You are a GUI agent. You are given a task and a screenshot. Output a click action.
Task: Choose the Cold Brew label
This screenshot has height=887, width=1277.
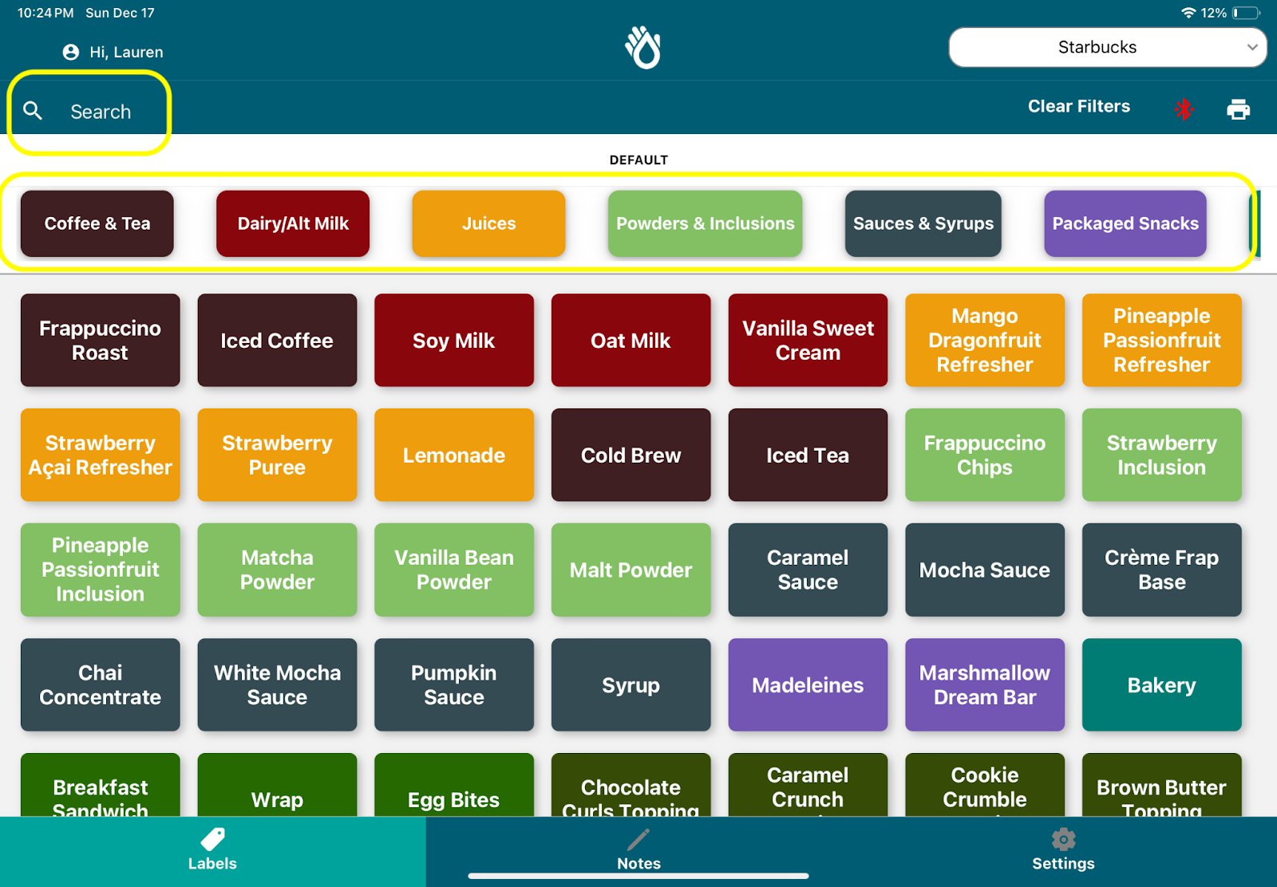(631, 455)
